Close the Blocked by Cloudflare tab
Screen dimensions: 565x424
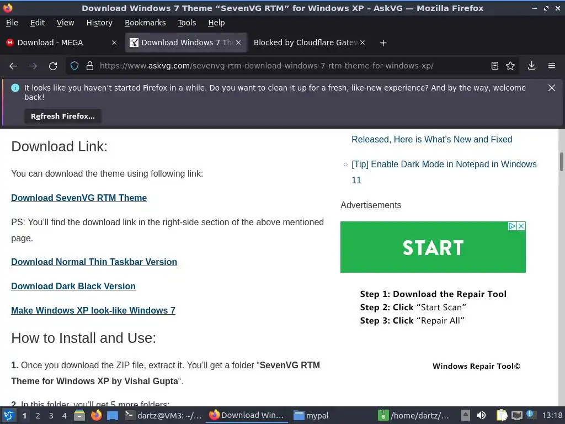tap(363, 43)
